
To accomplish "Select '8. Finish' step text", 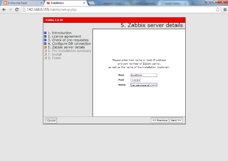I will coord(55,58).
